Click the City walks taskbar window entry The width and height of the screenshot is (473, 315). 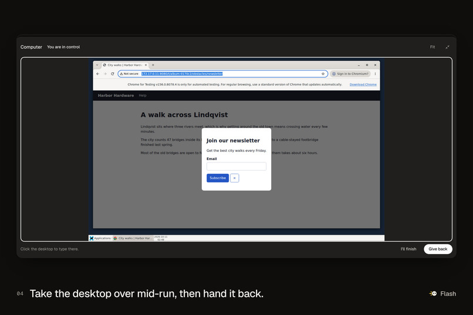point(133,238)
